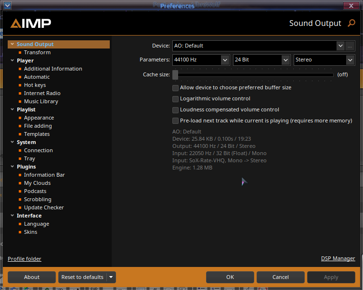Click the Cache size slider handle

175,74
